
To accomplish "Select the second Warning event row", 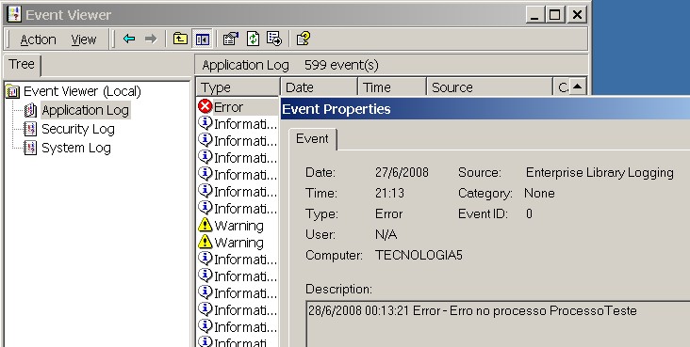I will click(238, 243).
